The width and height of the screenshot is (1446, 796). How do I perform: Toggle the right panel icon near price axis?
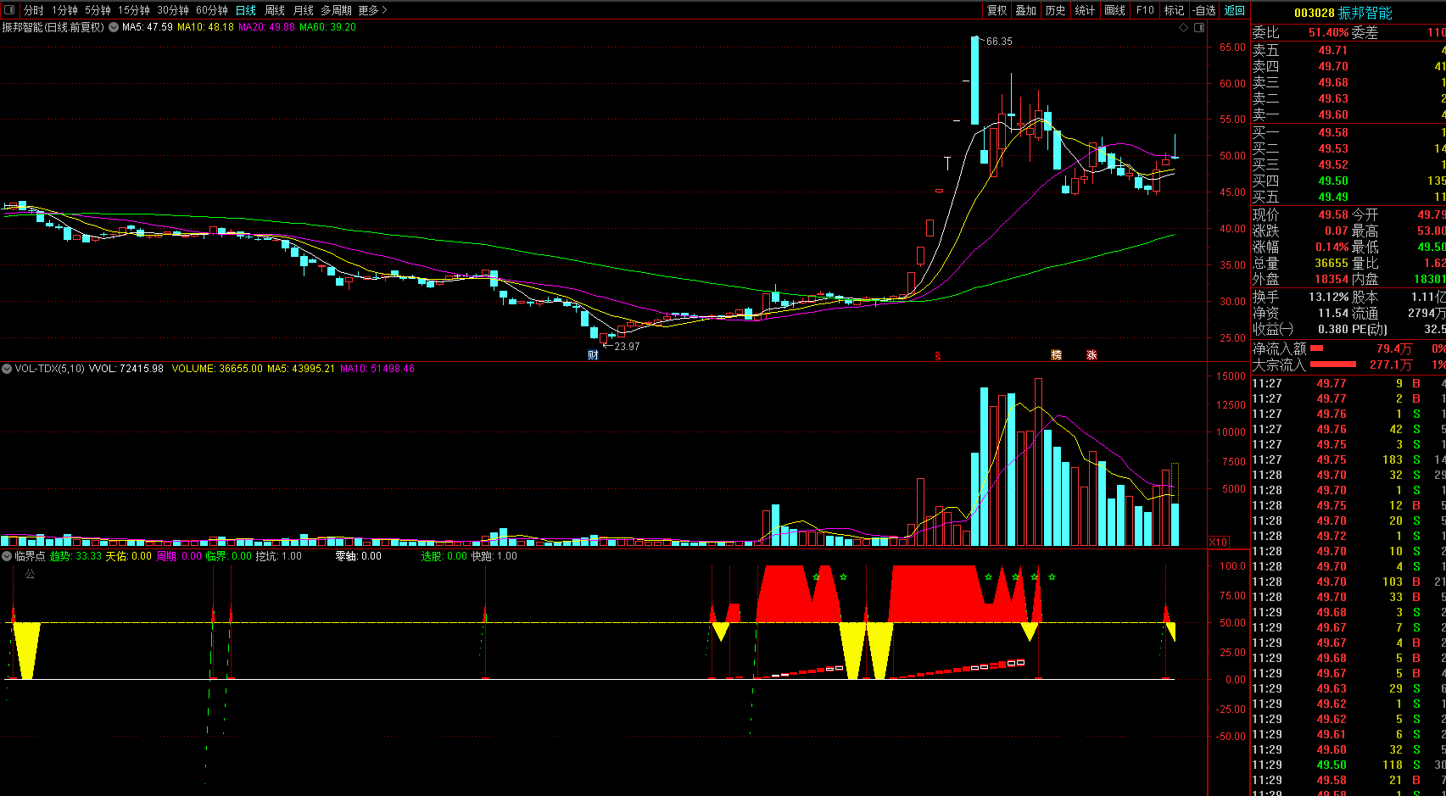pyautogui.click(x=1199, y=27)
